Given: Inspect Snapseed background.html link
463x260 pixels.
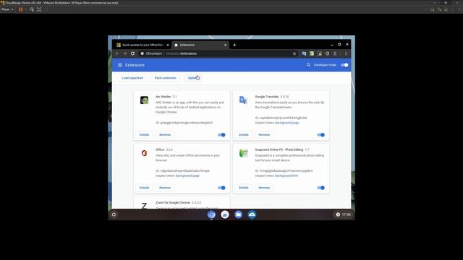Looking at the screenshot, I should 286,175.
